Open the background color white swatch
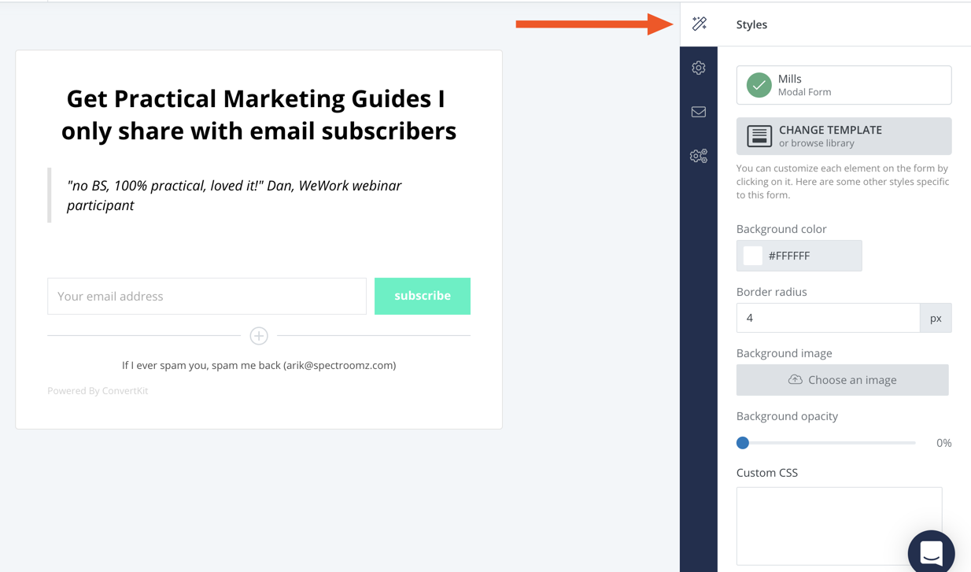This screenshot has width=971, height=572. (x=753, y=256)
